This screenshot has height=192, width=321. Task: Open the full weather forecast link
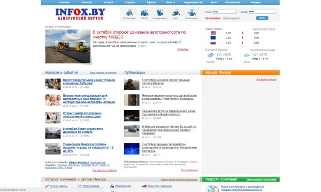[262, 50]
